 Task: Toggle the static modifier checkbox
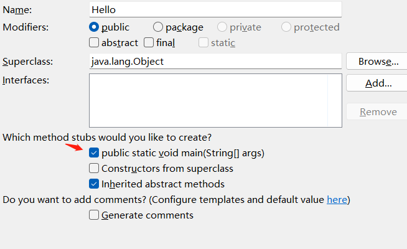(203, 42)
